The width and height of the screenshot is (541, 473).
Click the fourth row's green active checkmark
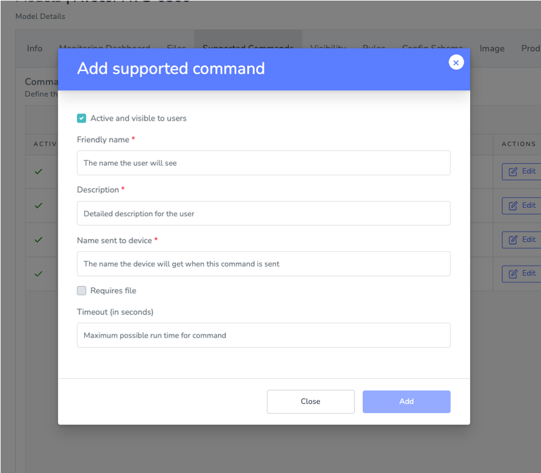[39, 274]
